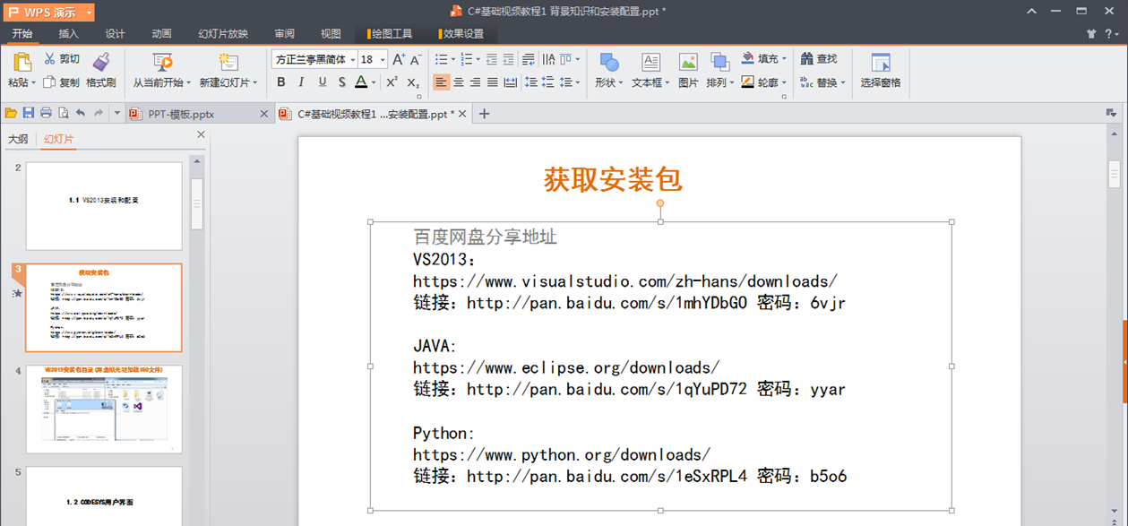1128x526 pixels.
Task: Increase font size with larger A icon
Action: pos(400,59)
